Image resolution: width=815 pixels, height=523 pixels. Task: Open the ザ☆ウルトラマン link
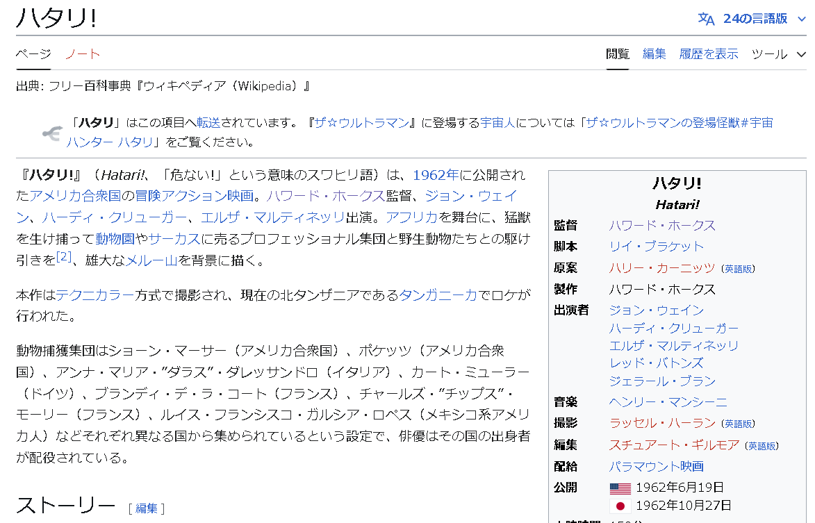pyautogui.click(x=362, y=122)
